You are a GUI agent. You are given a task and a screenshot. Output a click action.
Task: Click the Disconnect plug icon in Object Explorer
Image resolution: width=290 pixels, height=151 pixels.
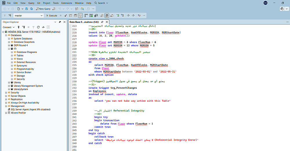coord(23,27)
